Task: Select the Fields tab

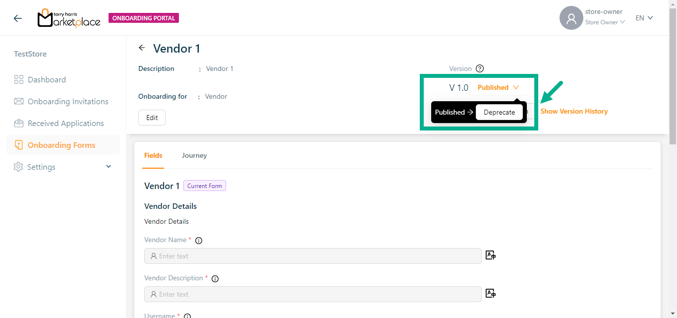Action: pyautogui.click(x=153, y=156)
